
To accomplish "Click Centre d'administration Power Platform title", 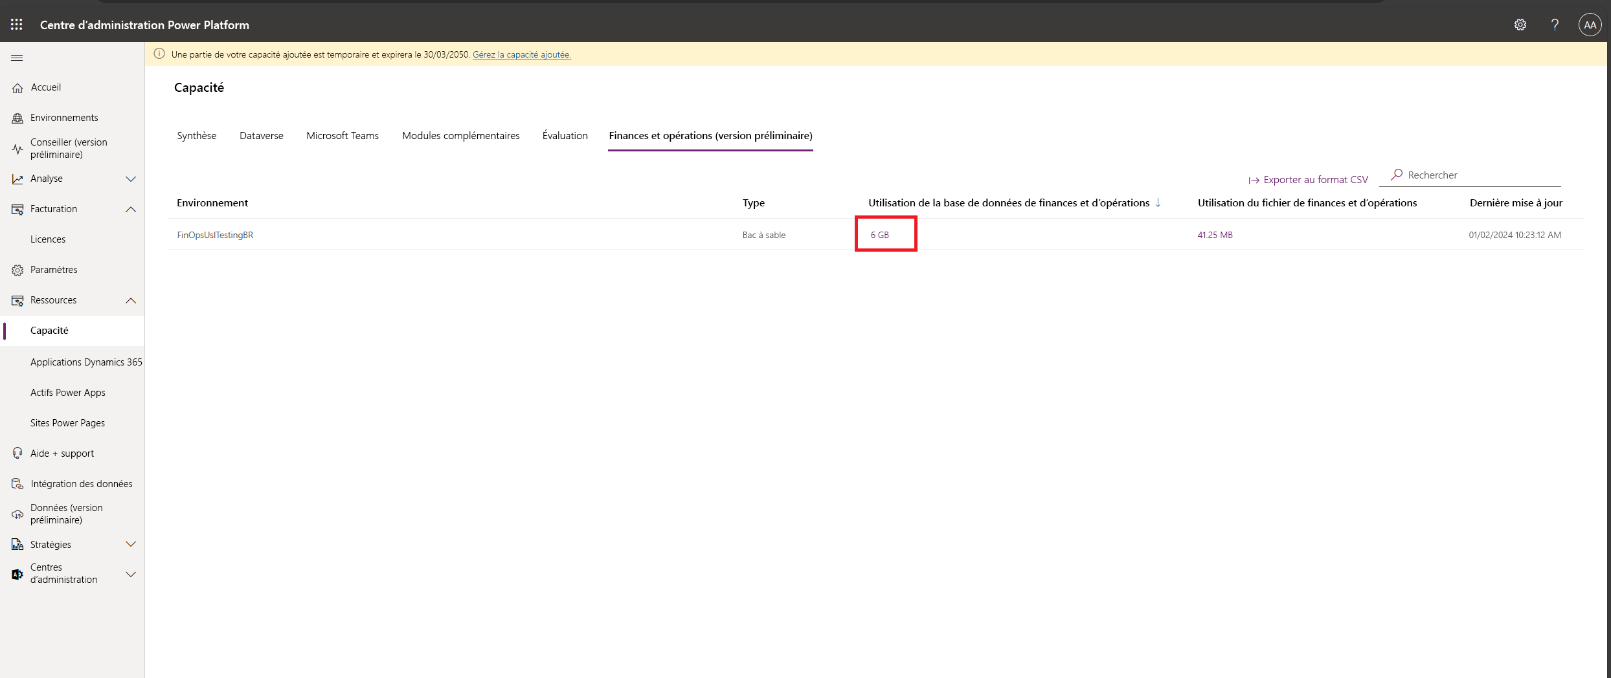I will pos(144,25).
